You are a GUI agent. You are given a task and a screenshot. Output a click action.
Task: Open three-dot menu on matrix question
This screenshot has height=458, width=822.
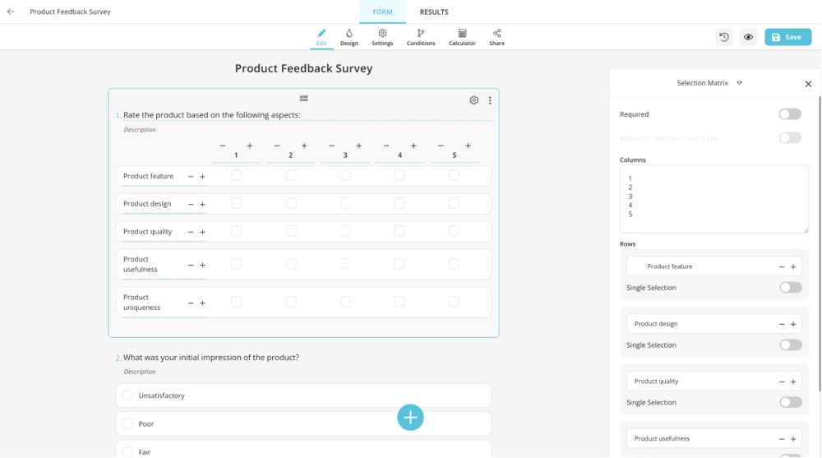click(490, 100)
